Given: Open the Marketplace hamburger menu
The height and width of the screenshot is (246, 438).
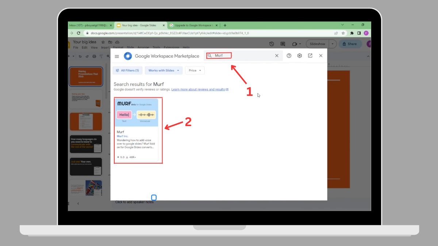Looking at the screenshot, I should pos(117,56).
